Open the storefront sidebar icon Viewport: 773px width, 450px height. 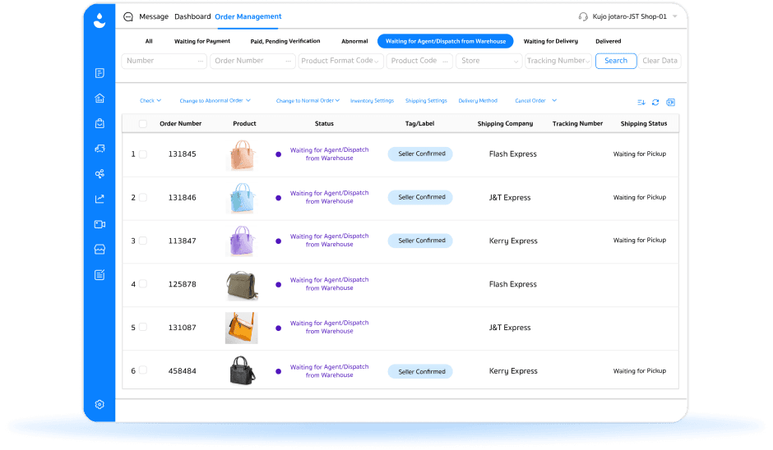pyautogui.click(x=100, y=249)
